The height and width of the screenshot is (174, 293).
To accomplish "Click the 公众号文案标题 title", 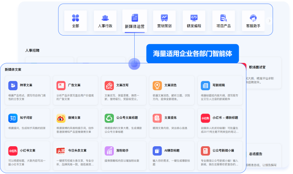I will coord(127,118).
